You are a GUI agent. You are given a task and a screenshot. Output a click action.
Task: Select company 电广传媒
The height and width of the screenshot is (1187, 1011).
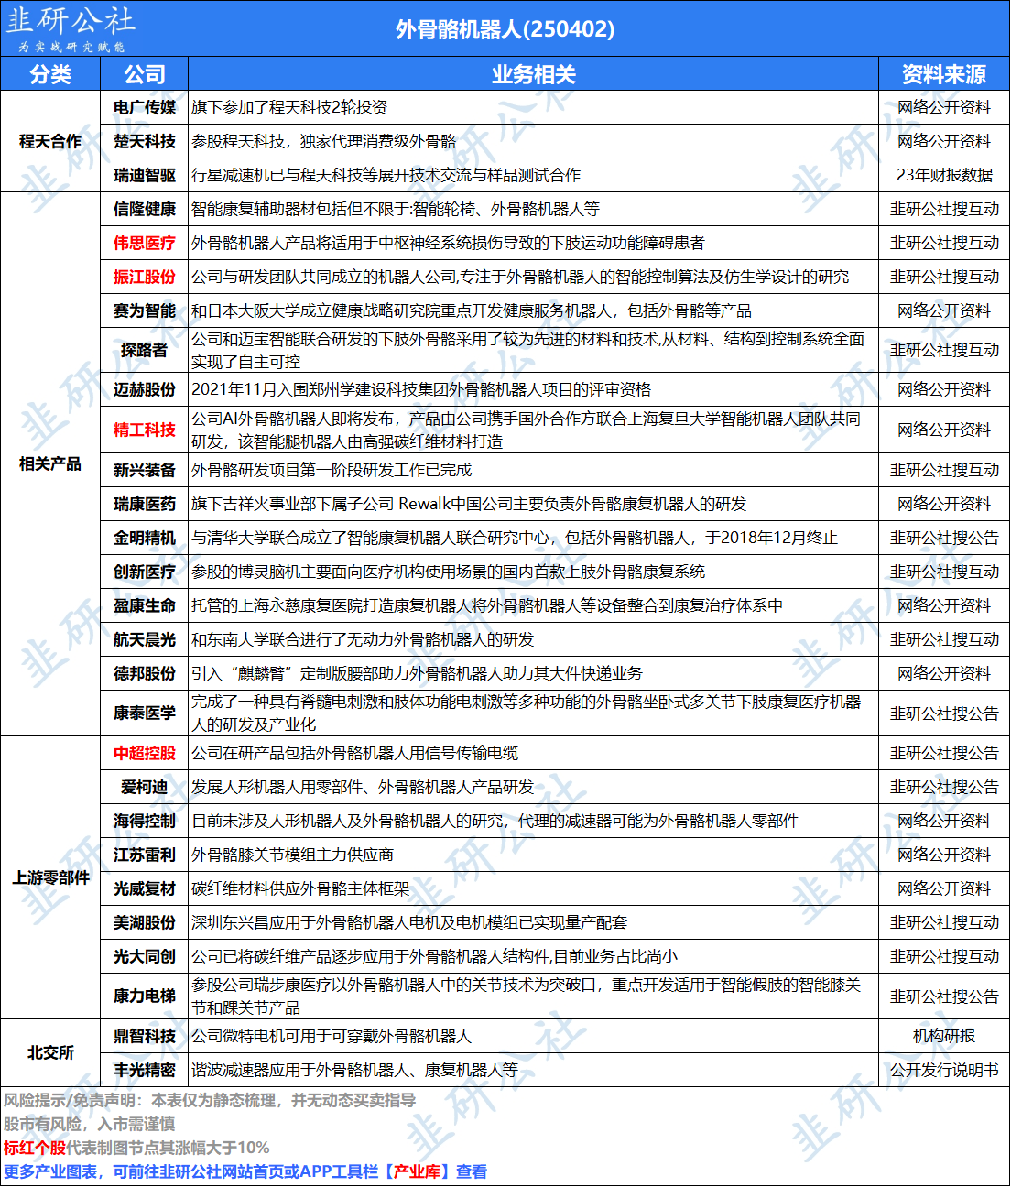[x=145, y=107]
